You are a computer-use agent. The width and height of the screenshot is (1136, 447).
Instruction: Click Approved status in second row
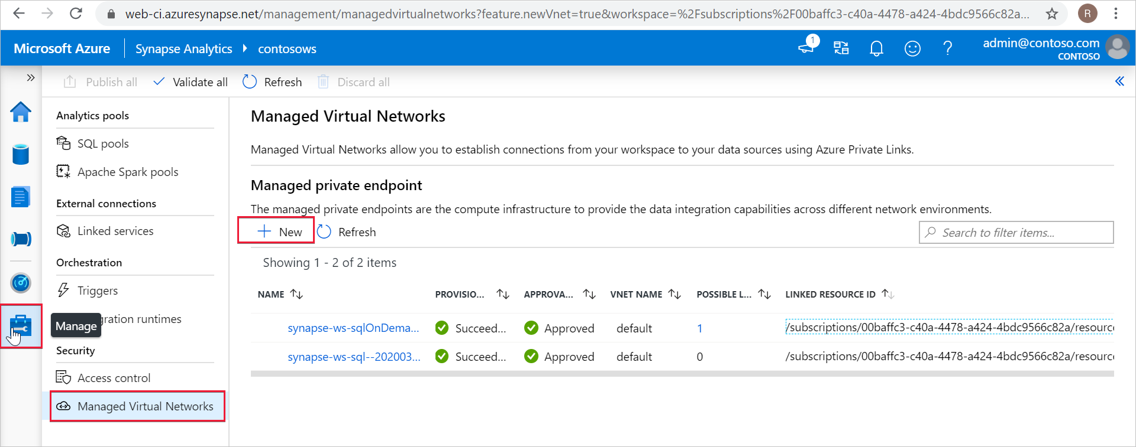pos(559,357)
